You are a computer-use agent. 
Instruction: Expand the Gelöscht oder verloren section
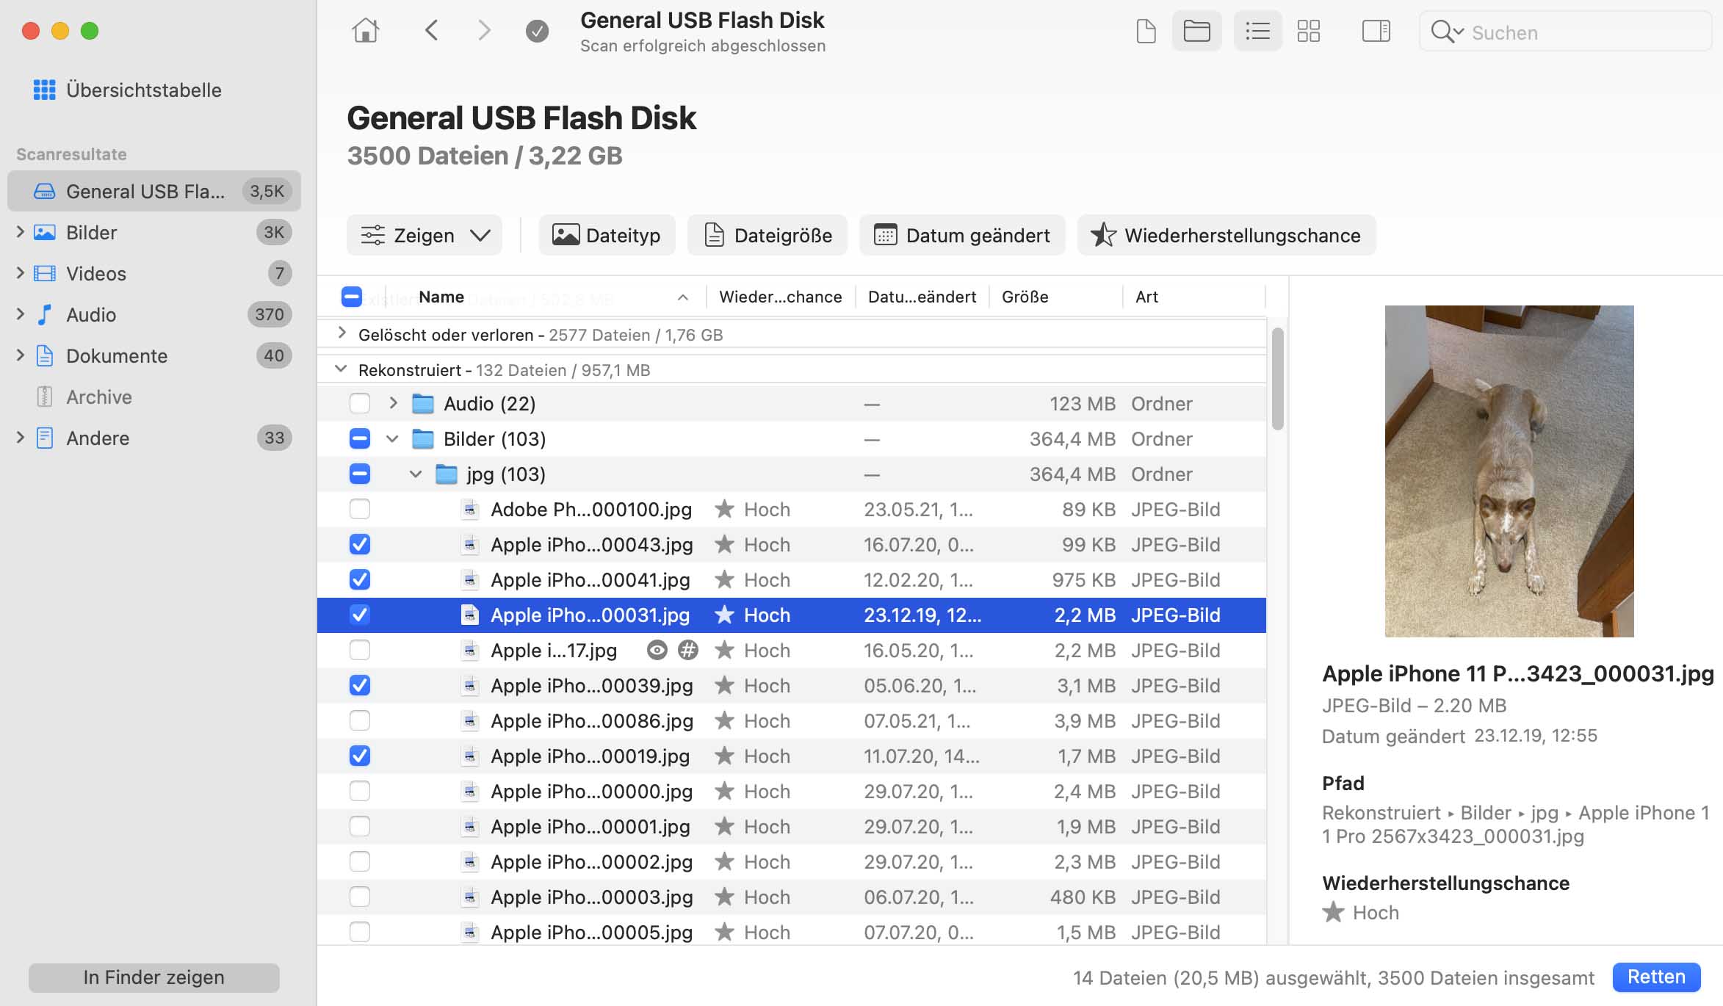(342, 334)
